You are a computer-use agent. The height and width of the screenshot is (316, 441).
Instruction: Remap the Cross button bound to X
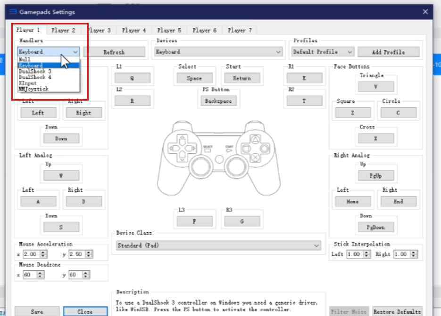coord(376,138)
